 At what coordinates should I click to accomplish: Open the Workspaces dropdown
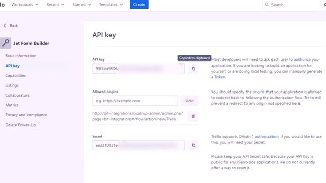coord(25,5)
